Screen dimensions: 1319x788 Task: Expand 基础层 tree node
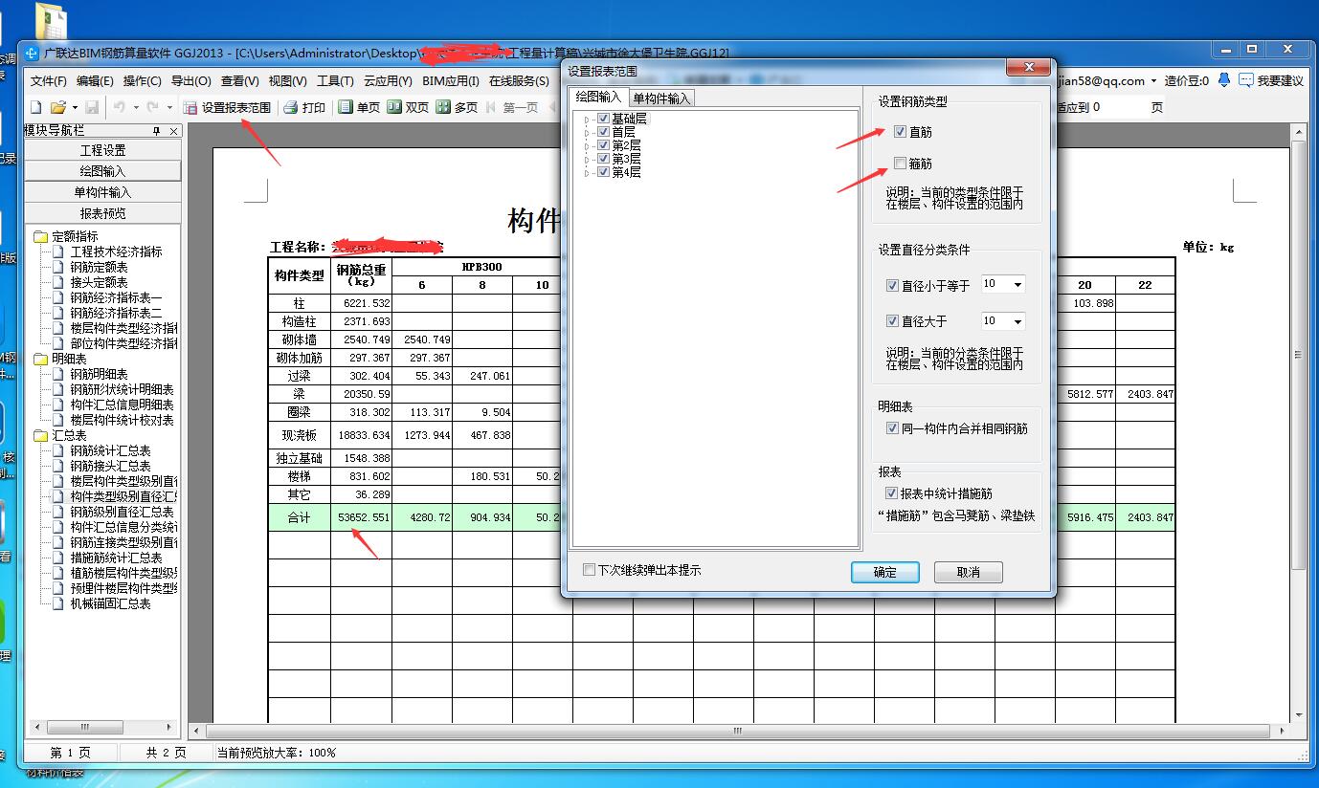586,119
